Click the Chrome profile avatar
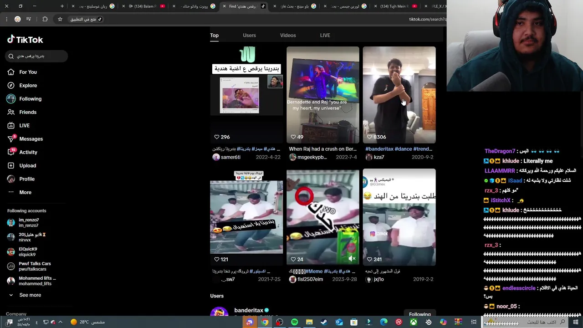This screenshot has width=583, height=328. pos(17,19)
